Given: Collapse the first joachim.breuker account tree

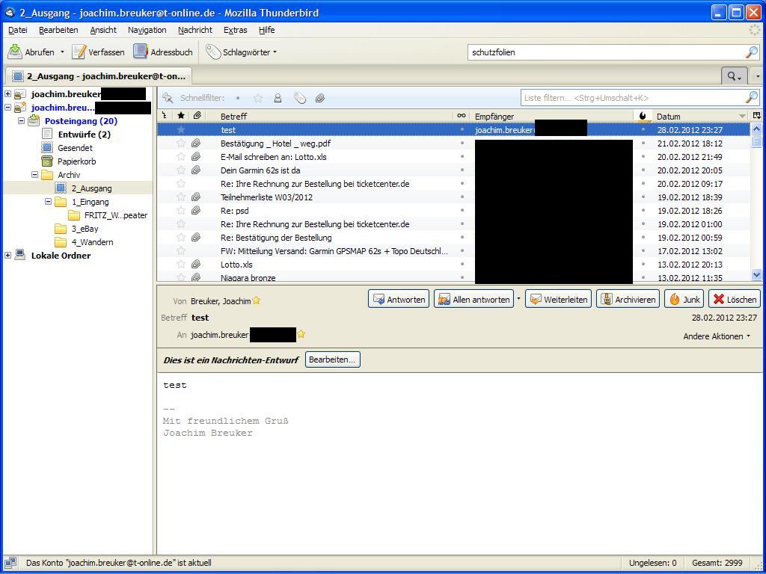Looking at the screenshot, I should point(7,93).
